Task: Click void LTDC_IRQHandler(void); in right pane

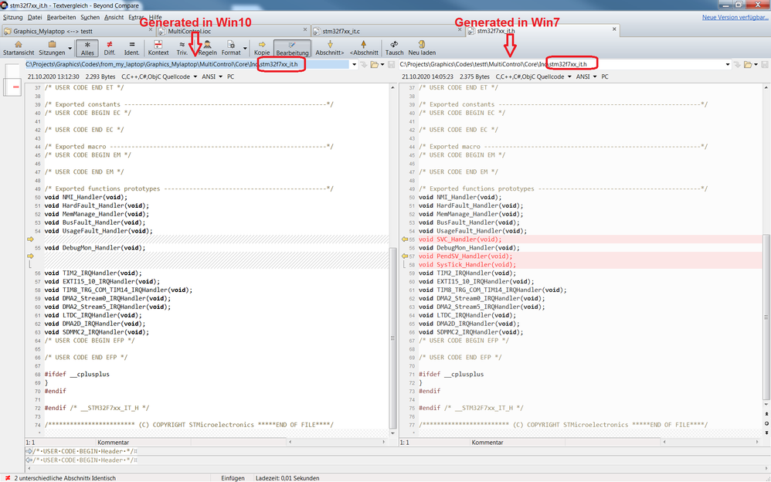Action: tap(467, 315)
